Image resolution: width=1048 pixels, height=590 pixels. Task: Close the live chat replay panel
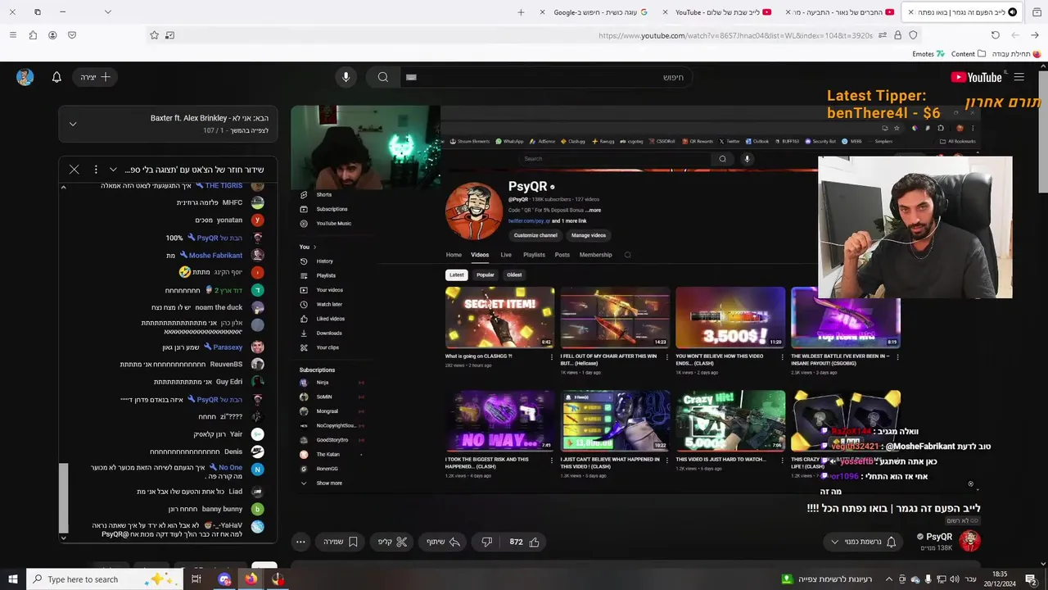click(x=74, y=170)
